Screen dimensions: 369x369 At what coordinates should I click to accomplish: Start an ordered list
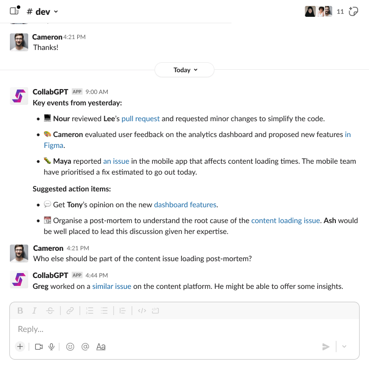90,311
